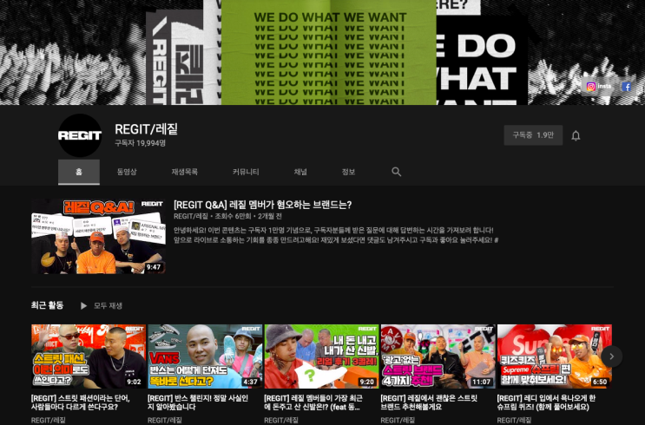Click the title '[REGIT] 스트릿 패션이라는 단어'
The image size is (645, 425).
pos(81,402)
